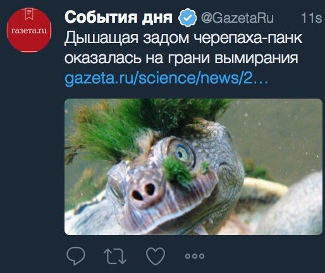Click the word 'вымирания' in the tweet
Image resolution: width=325 pixels, height=273 pixels.
coord(256,58)
